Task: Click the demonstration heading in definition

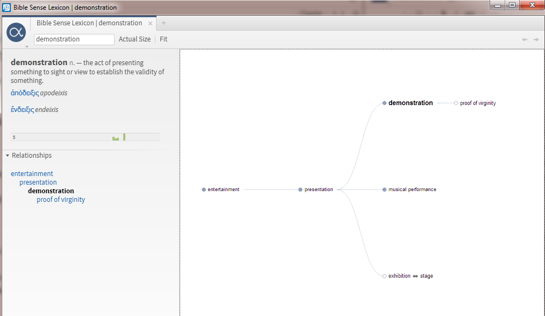Action: (x=39, y=62)
